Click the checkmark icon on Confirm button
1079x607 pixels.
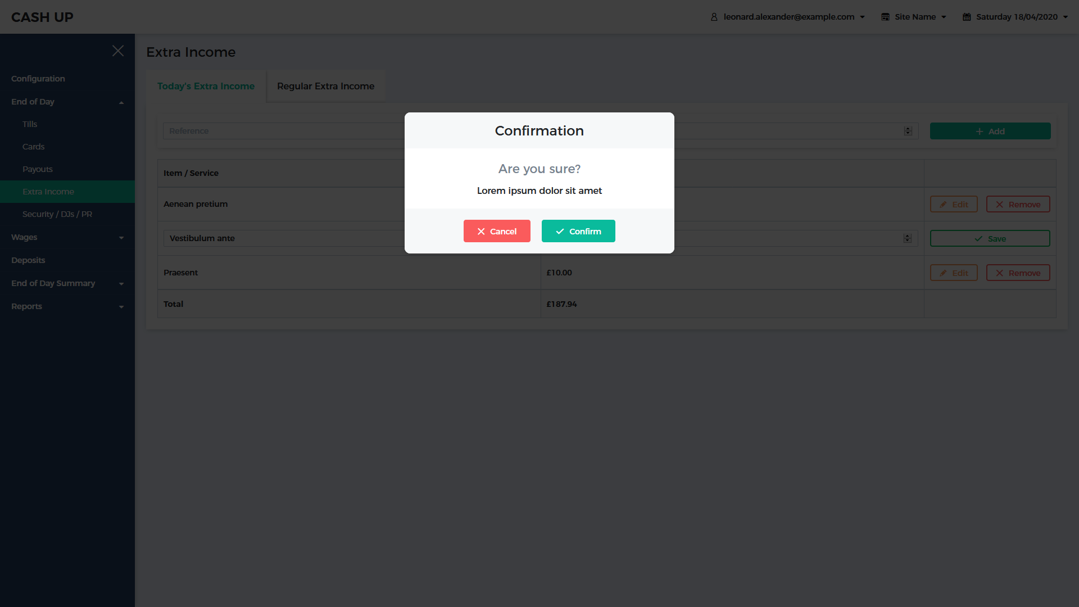(560, 231)
